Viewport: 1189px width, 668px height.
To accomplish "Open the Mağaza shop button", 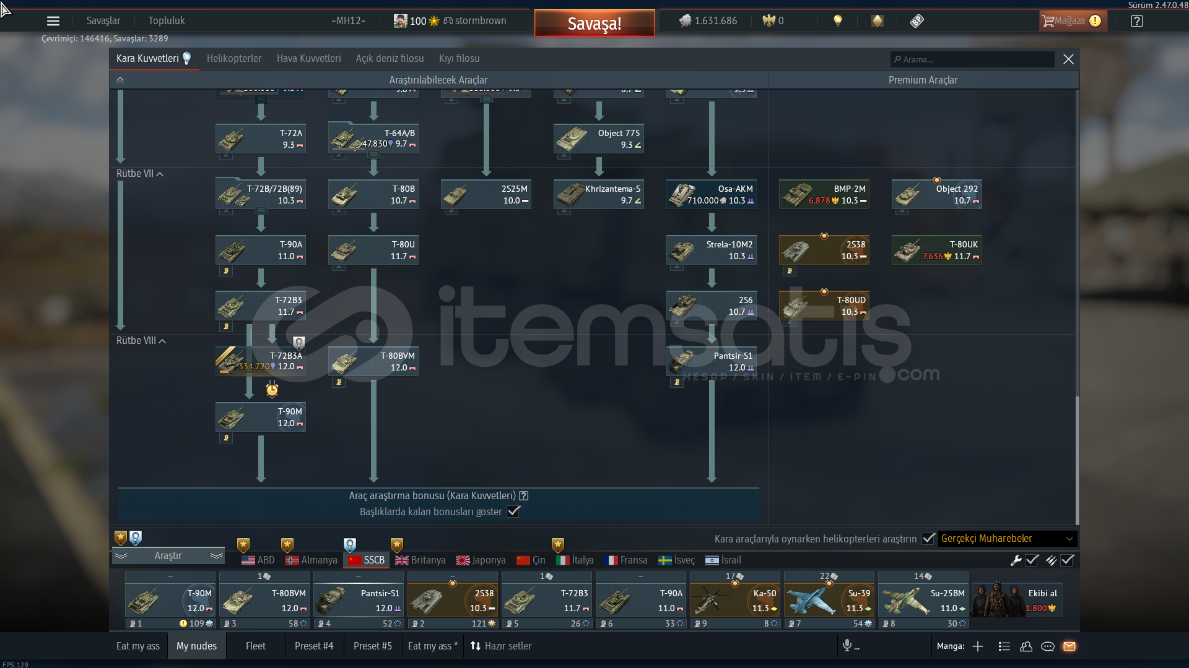I will tap(1073, 21).
